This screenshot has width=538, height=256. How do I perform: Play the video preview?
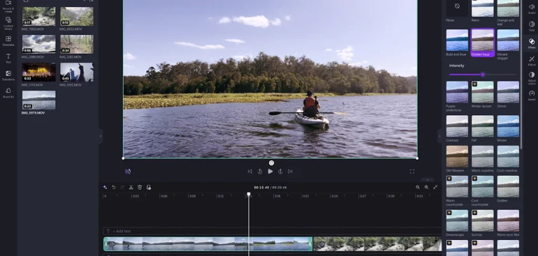point(270,172)
